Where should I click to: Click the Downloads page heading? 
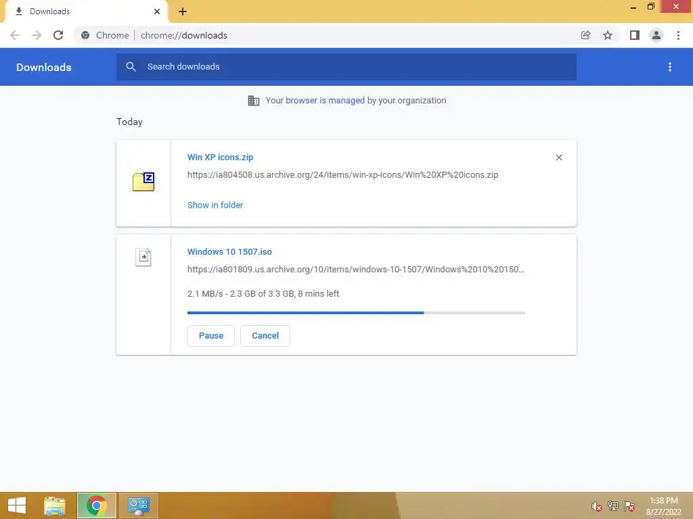click(44, 67)
